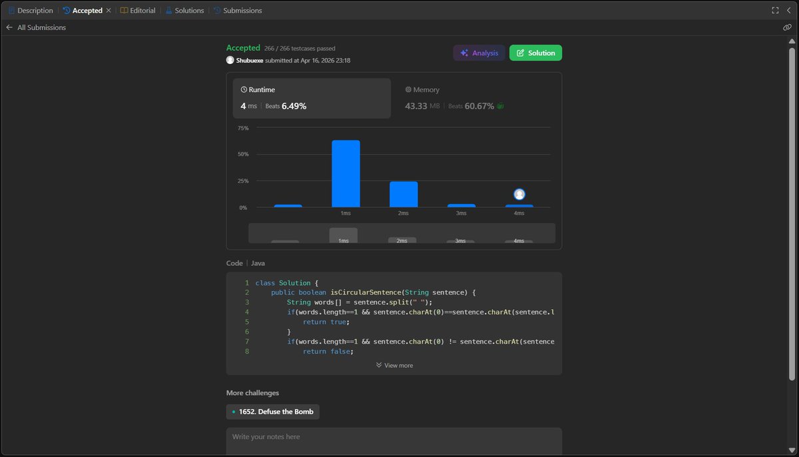Click the sparkle icon in Analysis button
The image size is (799, 457).
[464, 53]
